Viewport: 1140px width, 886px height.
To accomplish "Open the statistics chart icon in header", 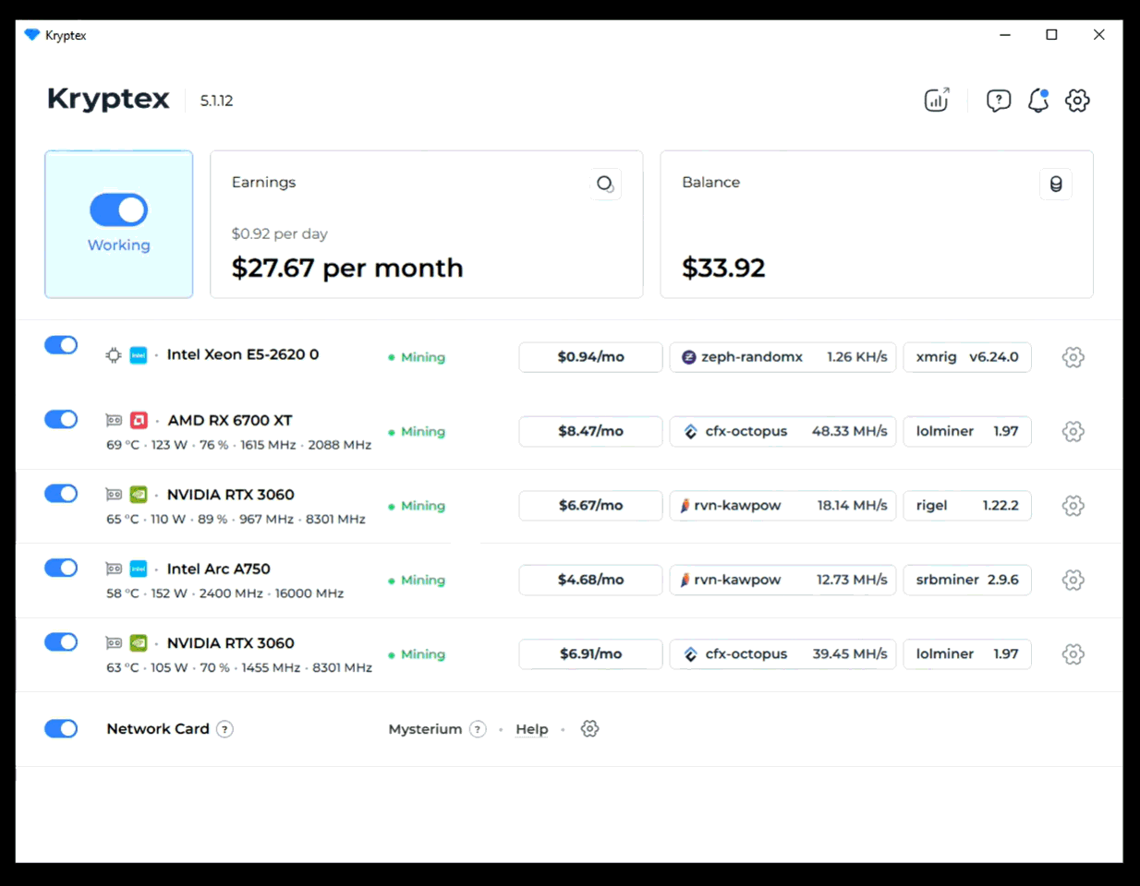I will tap(937, 100).
